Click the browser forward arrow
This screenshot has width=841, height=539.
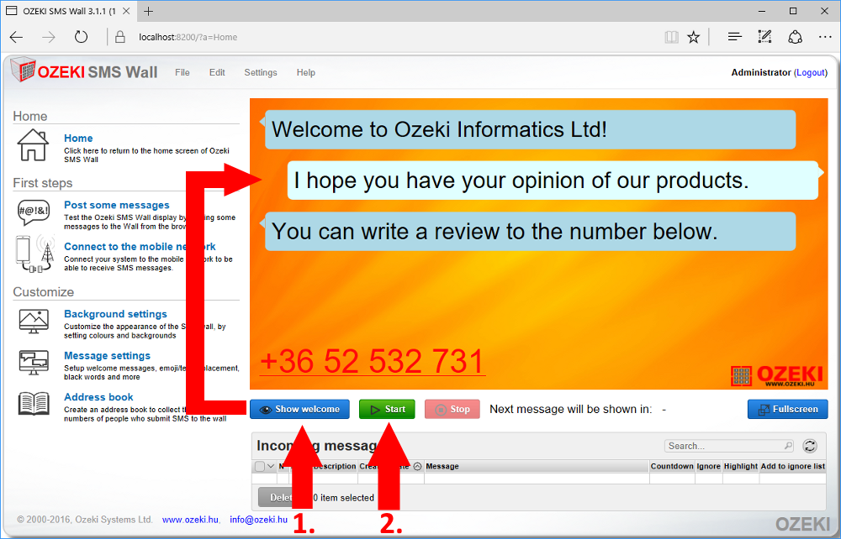click(x=49, y=37)
